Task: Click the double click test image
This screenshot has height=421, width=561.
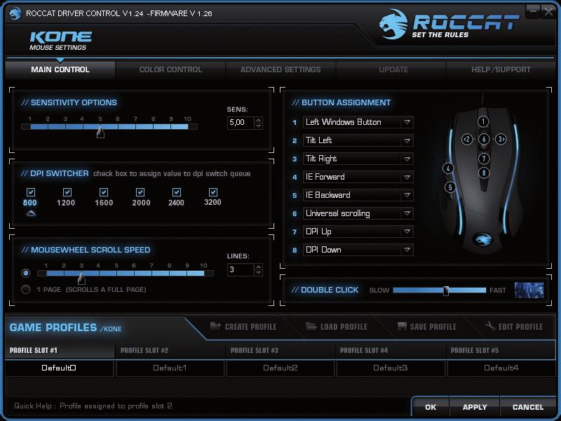Action: pyautogui.click(x=529, y=290)
